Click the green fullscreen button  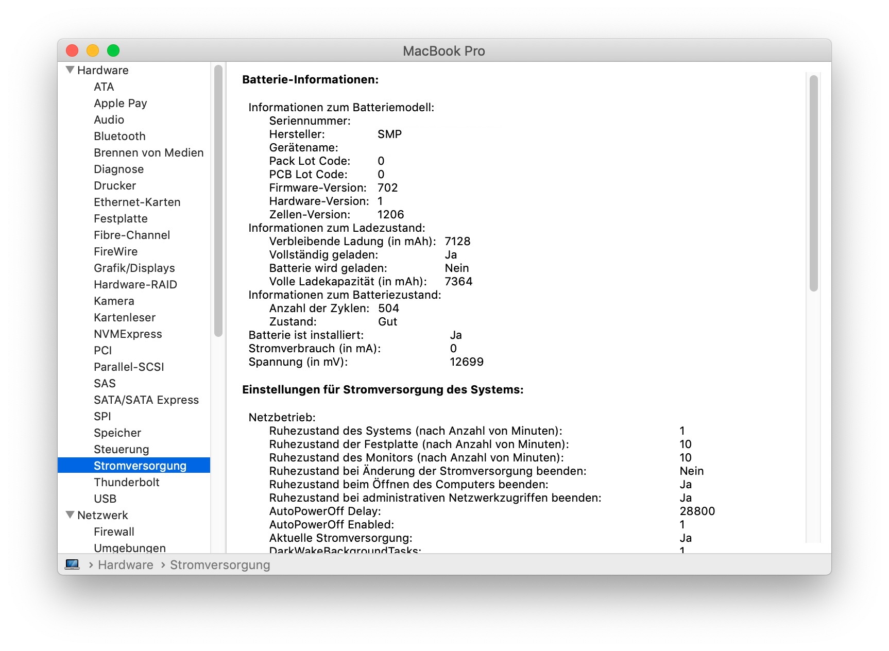coord(113,50)
